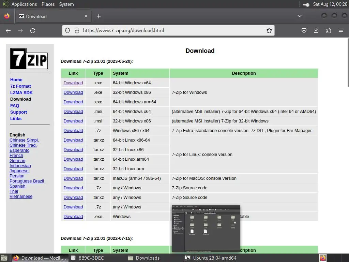
Task: Click the Firefox taskbar window button
Action: (x=40, y=258)
